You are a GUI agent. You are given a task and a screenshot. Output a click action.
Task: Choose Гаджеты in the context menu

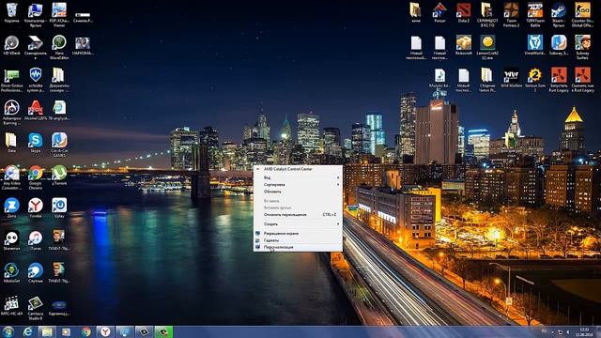click(298, 240)
